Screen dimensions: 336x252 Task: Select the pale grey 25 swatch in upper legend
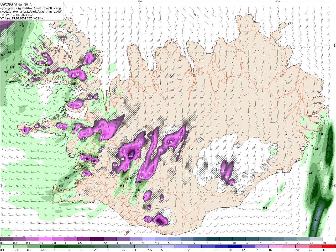[x=316, y=239]
